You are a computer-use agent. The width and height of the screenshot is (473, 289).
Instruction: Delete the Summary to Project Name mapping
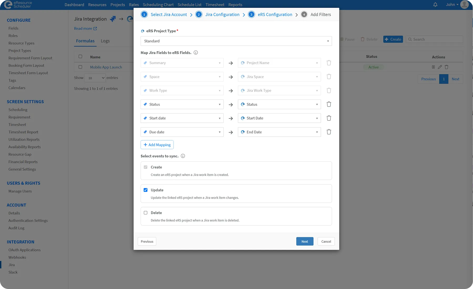pyautogui.click(x=329, y=63)
